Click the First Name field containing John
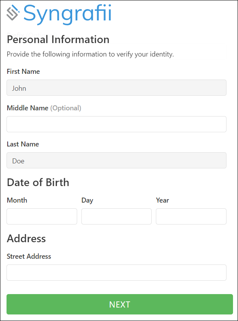Viewport: 238px width, 321px height. [116, 88]
